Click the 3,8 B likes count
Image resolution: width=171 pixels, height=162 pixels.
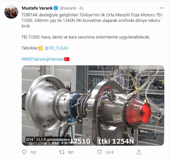109,152
